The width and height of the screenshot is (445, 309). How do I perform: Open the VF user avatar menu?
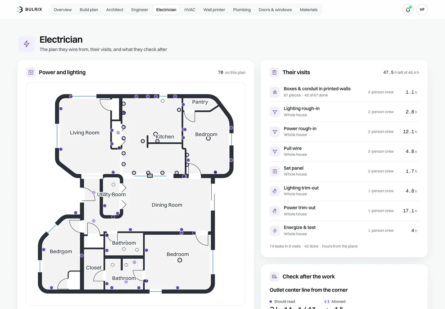pyautogui.click(x=422, y=10)
